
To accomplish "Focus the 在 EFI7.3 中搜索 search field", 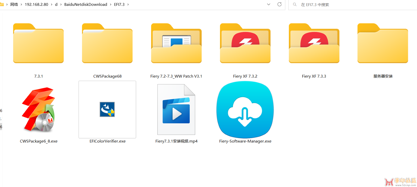I will click(x=353, y=5).
